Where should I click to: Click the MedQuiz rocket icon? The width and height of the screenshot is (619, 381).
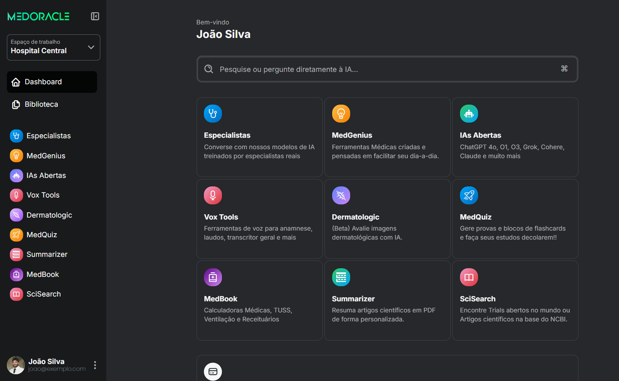click(16, 235)
